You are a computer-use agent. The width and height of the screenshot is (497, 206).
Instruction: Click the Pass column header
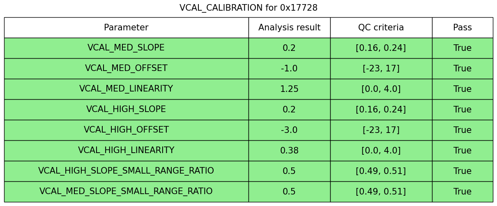point(462,27)
